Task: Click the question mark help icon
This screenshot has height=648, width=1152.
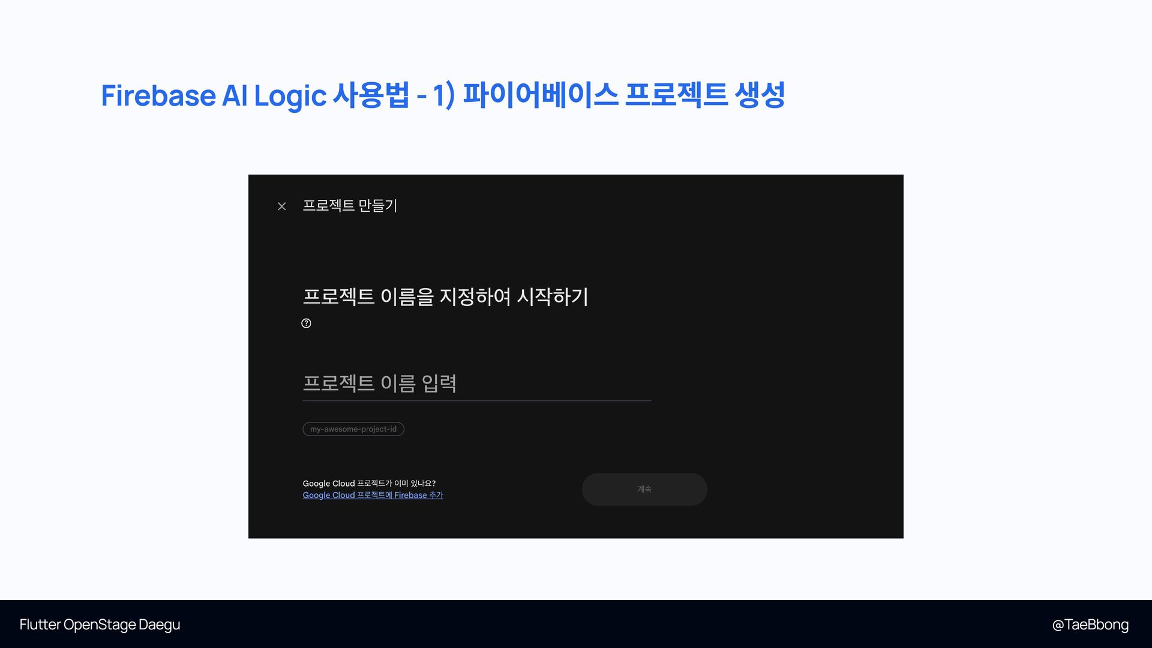Action: (x=306, y=323)
